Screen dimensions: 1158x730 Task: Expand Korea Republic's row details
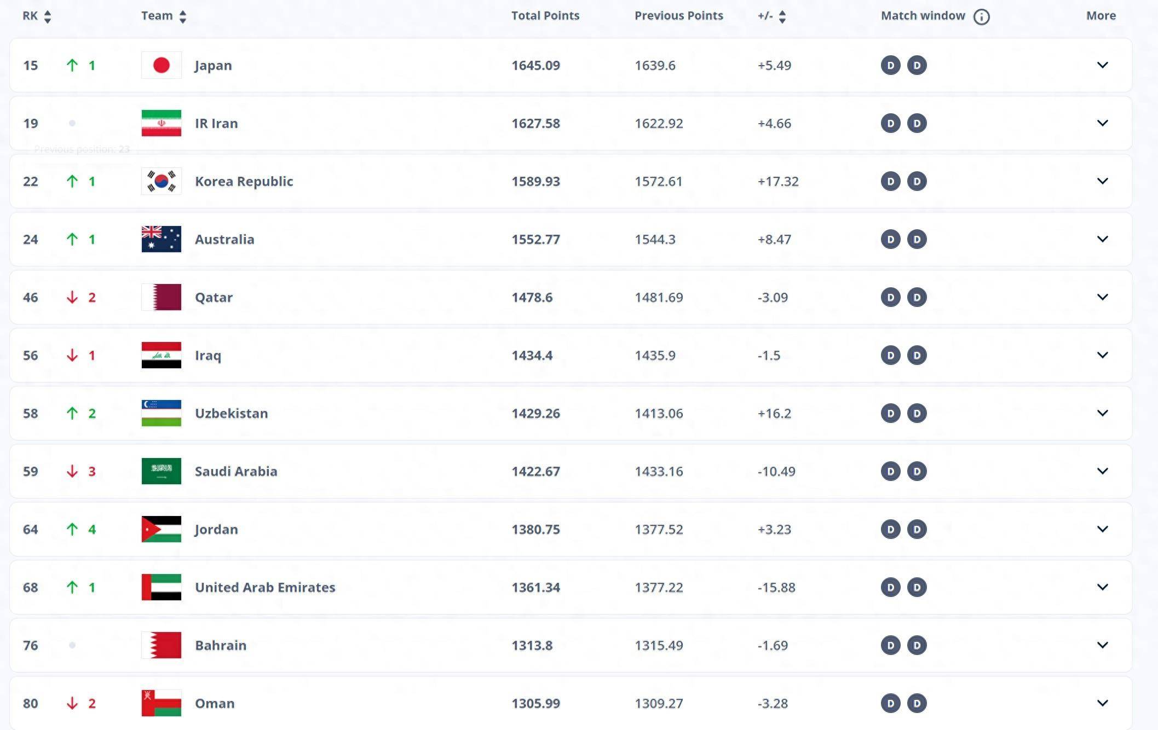click(x=1103, y=181)
